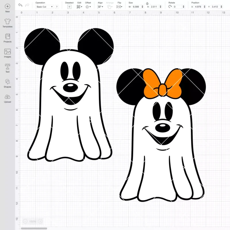This screenshot has width=230, height=230.
Task: Open the Flip options
Action: 119,7
